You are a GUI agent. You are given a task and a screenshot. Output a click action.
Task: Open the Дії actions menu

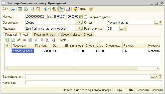pyautogui.click(x=5, y=9)
